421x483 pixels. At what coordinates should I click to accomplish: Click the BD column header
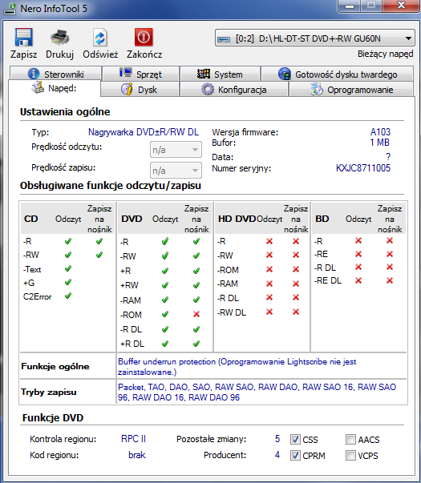click(322, 219)
